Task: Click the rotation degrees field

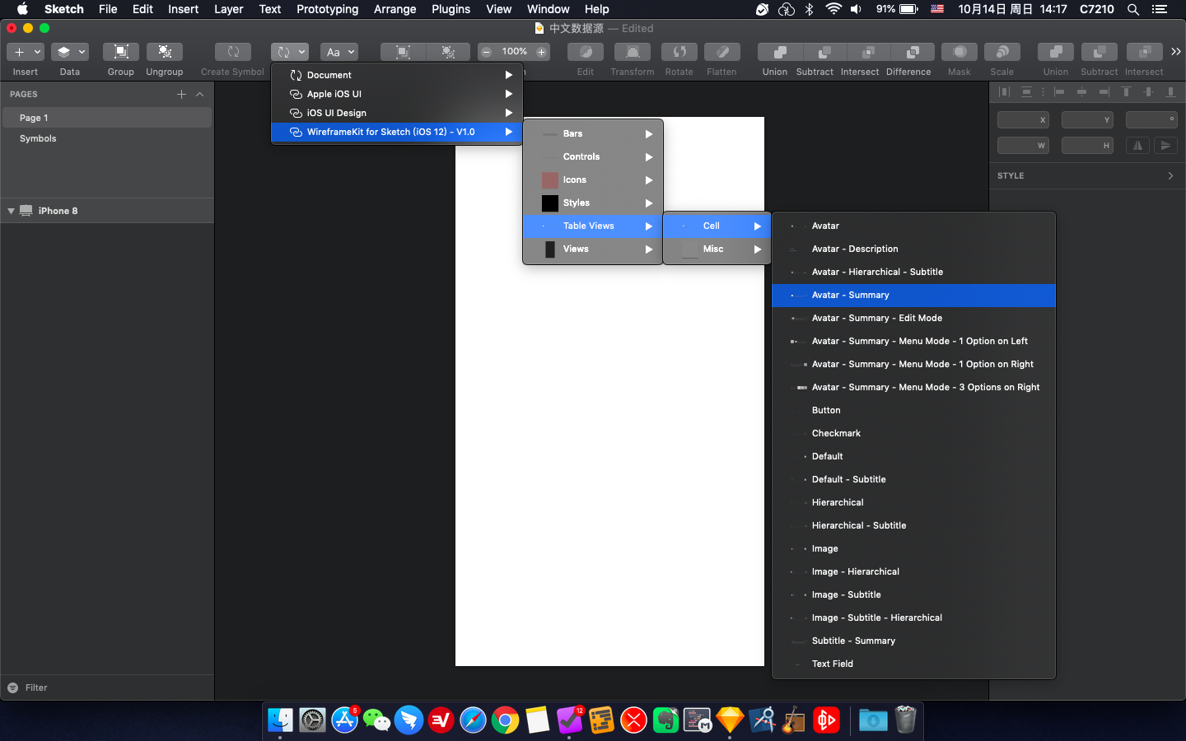Action: click(1151, 119)
